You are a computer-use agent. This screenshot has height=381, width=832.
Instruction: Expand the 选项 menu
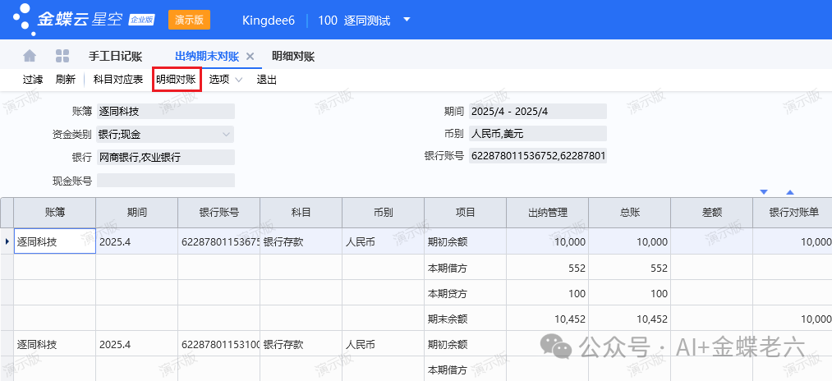coord(225,80)
